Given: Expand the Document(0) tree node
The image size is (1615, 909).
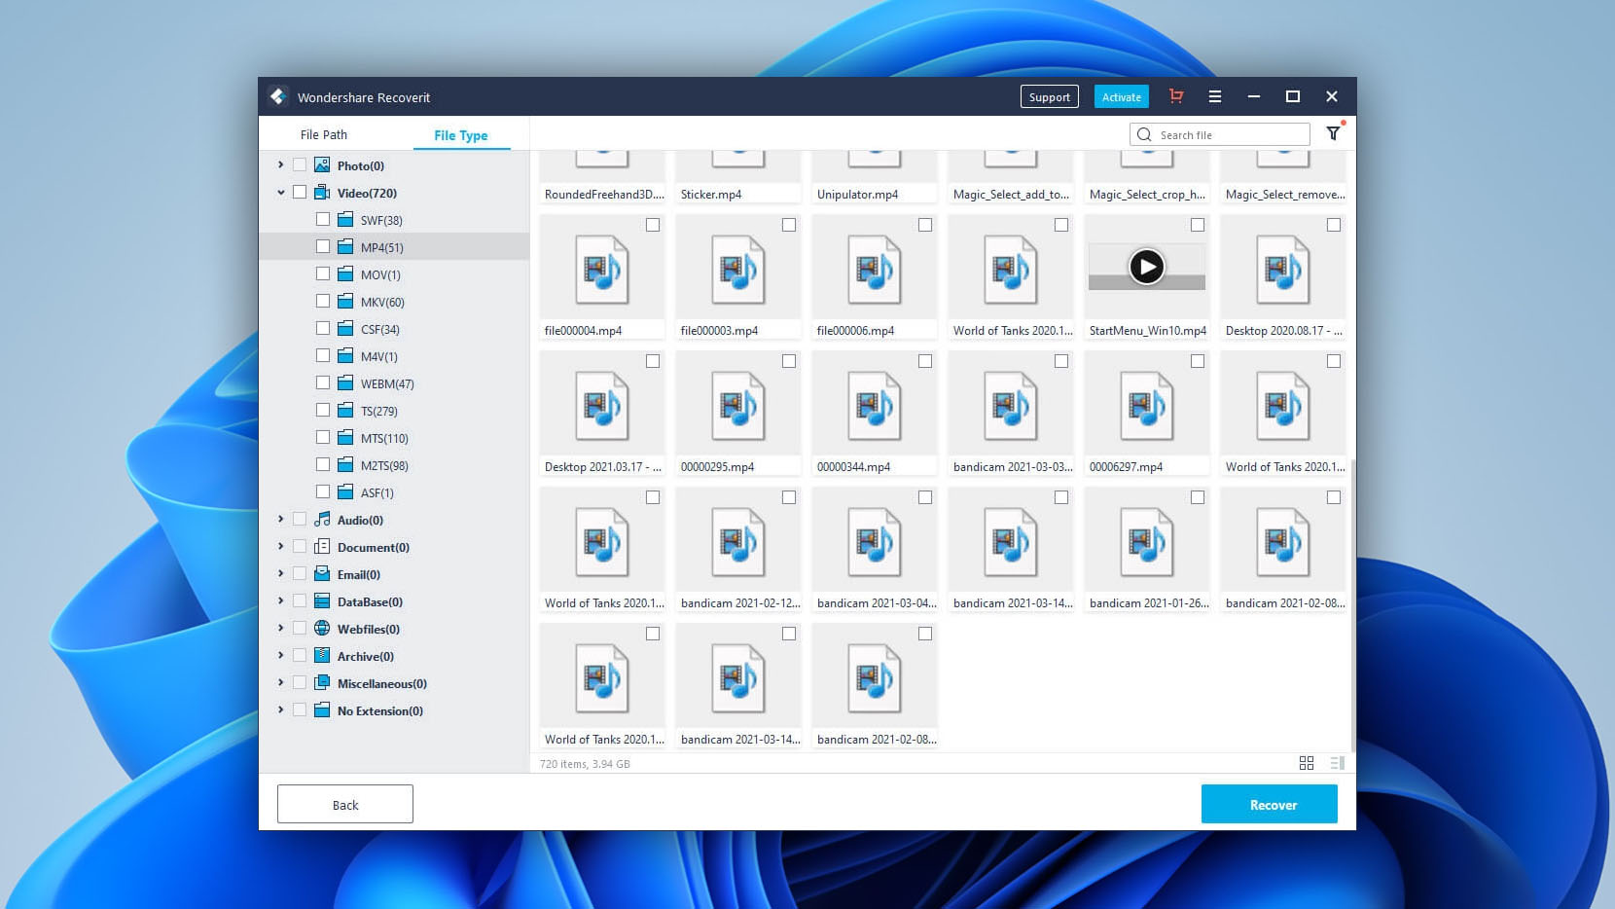Looking at the screenshot, I should point(281,547).
